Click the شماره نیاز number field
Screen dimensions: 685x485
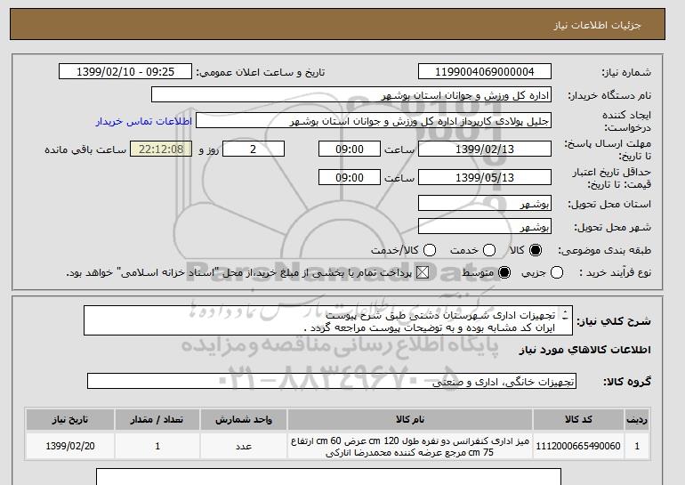485,72
